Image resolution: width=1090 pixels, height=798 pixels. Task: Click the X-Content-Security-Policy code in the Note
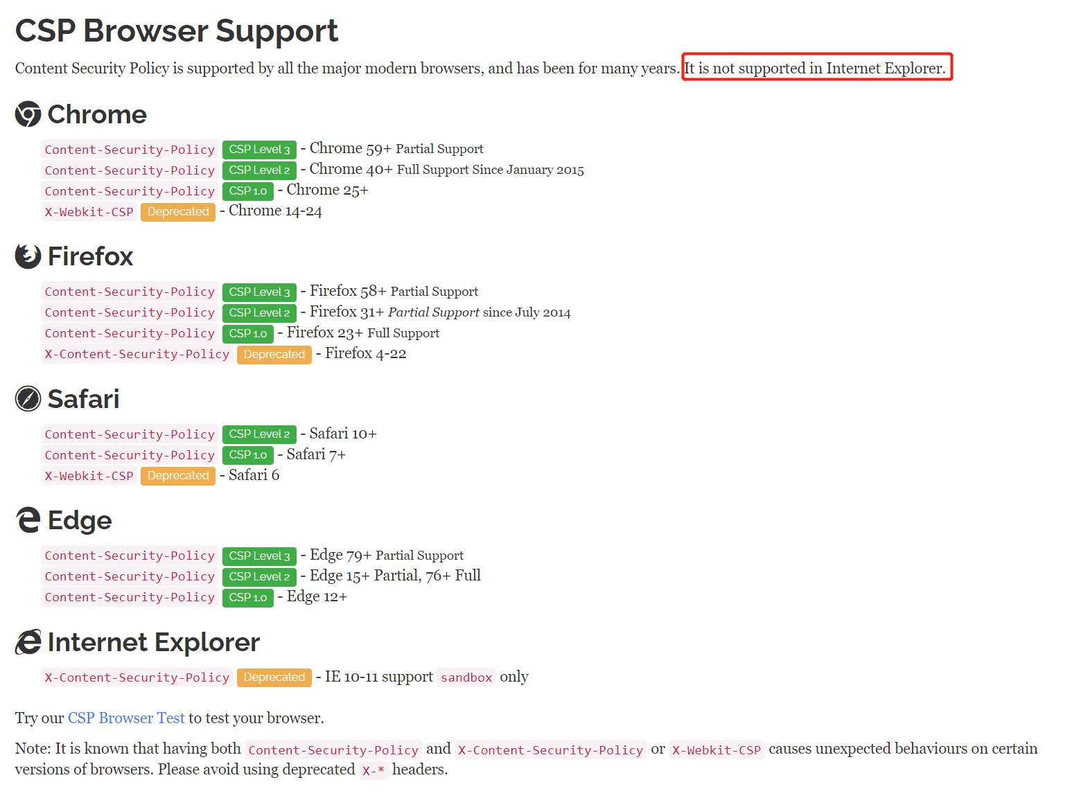[x=550, y=750]
